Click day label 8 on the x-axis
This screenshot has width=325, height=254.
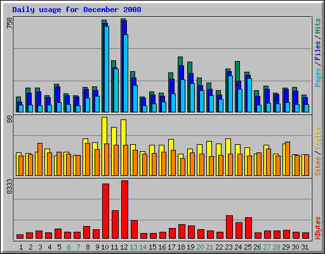pos(88,247)
